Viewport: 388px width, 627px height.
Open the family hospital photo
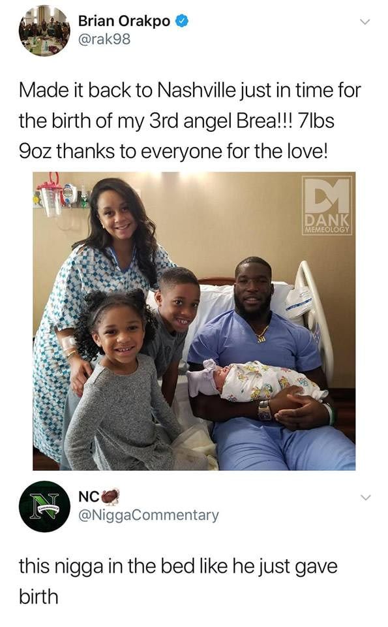pyautogui.click(x=194, y=321)
